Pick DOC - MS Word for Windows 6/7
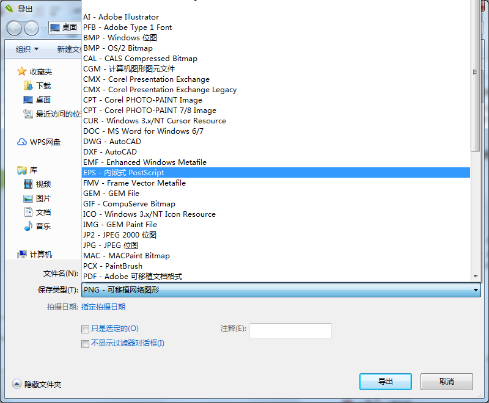The height and width of the screenshot is (403, 489). coord(276,131)
